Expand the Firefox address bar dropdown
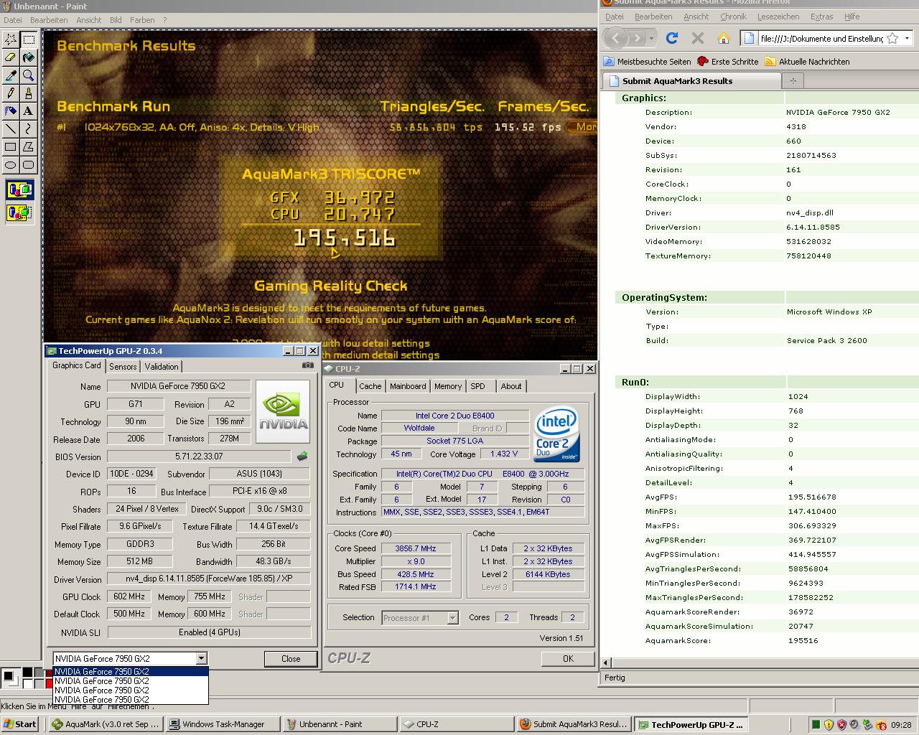This screenshot has width=919, height=735. pyautogui.click(x=908, y=38)
